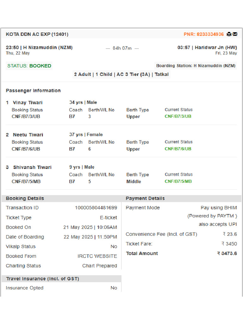Select passenger name Vinay Tiwari
This screenshot has height=324, width=243.
tap(28, 103)
